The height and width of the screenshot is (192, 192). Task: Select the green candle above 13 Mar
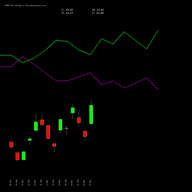[36, 126]
